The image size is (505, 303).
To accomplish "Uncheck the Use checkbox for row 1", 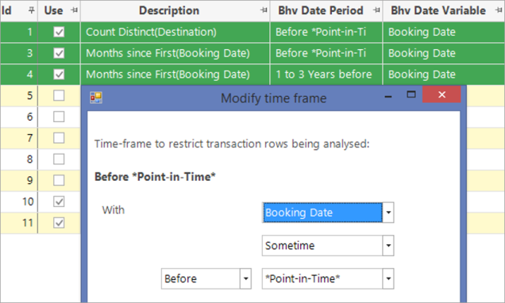I will click(59, 32).
